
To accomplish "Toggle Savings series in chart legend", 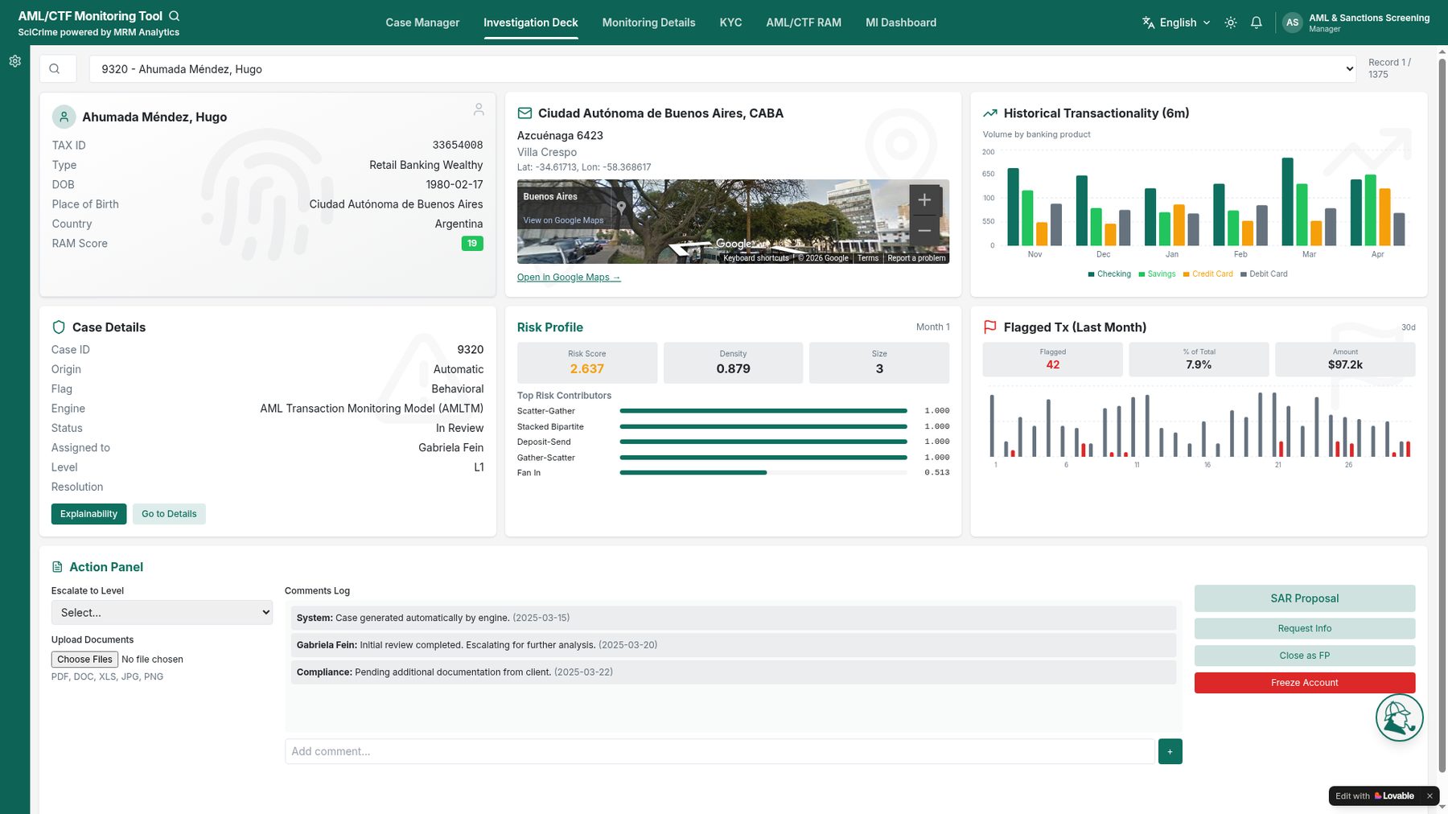I will (x=1157, y=274).
